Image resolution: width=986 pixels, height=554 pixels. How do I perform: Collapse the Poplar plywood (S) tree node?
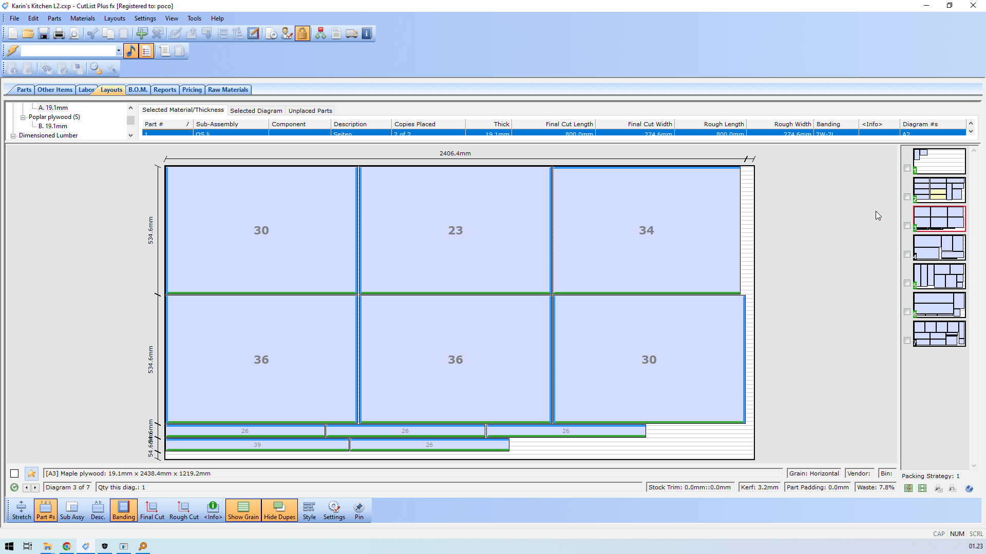click(x=23, y=117)
